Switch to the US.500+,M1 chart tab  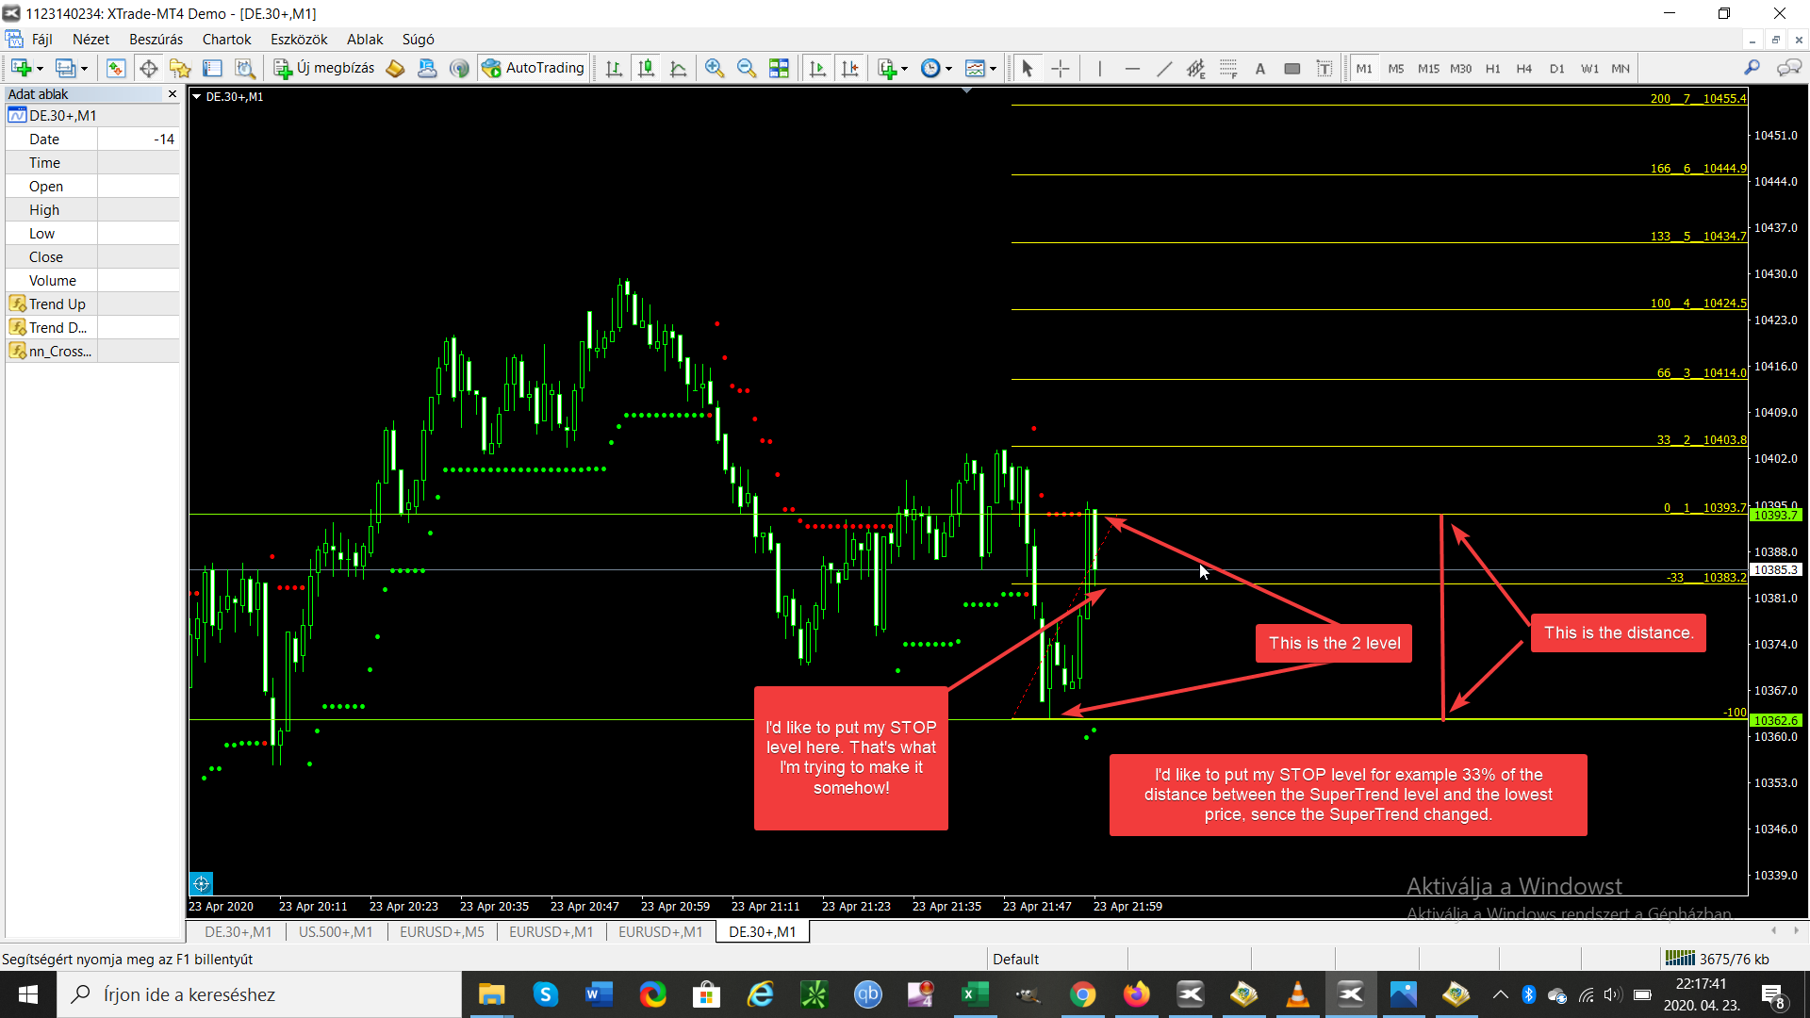[x=336, y=932]
